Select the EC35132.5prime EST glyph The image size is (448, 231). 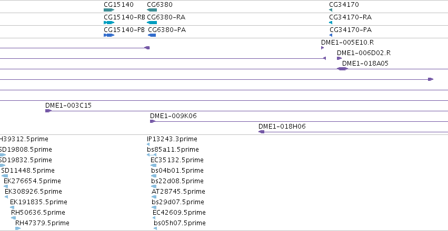pos(153,165)
